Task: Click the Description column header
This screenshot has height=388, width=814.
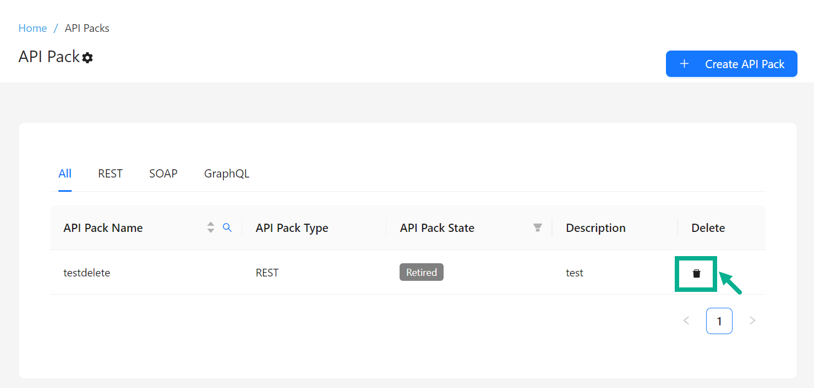Action: point(596,228)
